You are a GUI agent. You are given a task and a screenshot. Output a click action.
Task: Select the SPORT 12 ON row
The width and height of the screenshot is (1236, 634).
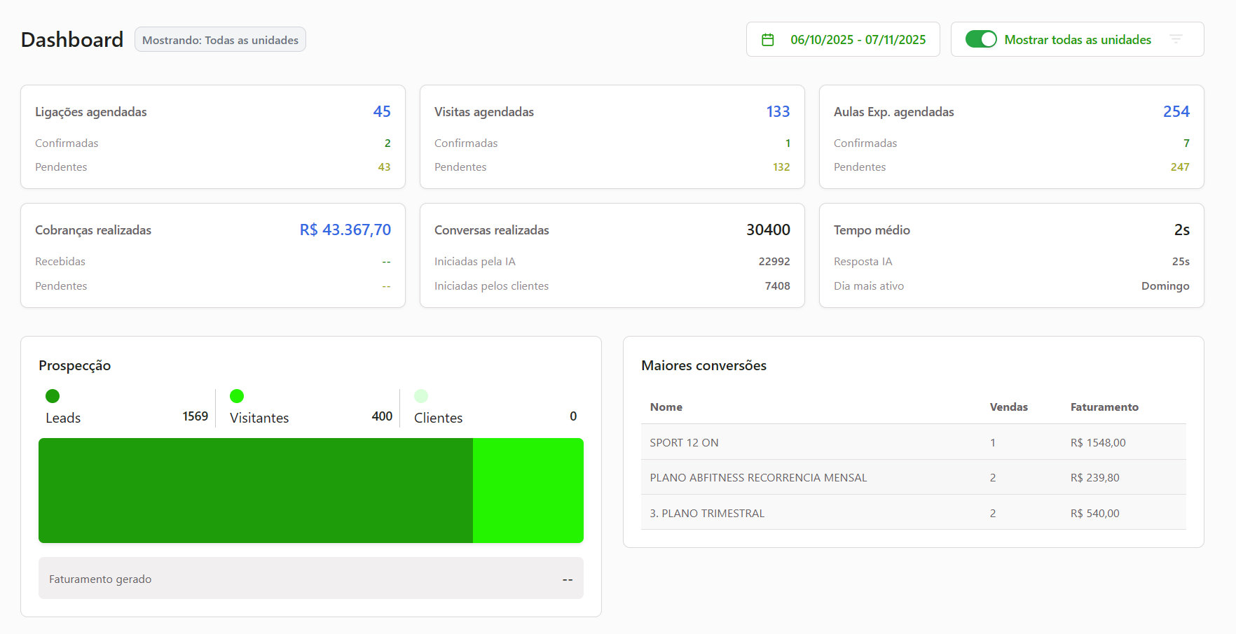coord(912,442)
